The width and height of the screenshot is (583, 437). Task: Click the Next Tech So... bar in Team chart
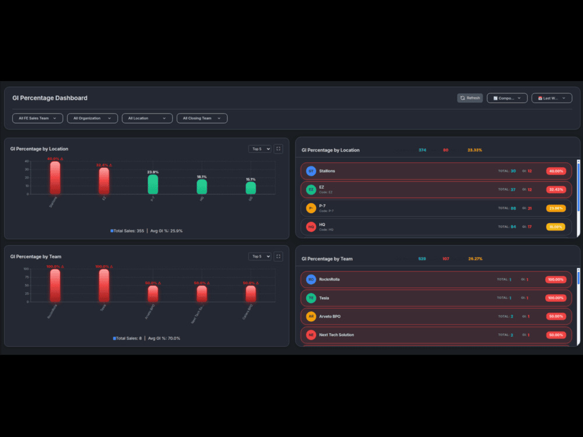coord(202,294)
